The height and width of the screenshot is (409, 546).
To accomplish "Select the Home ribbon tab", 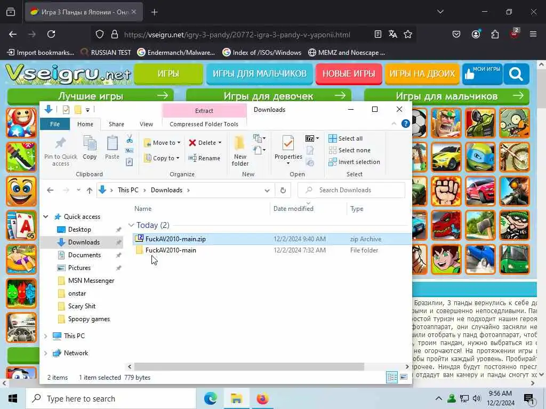I will [x=85, y=124].
